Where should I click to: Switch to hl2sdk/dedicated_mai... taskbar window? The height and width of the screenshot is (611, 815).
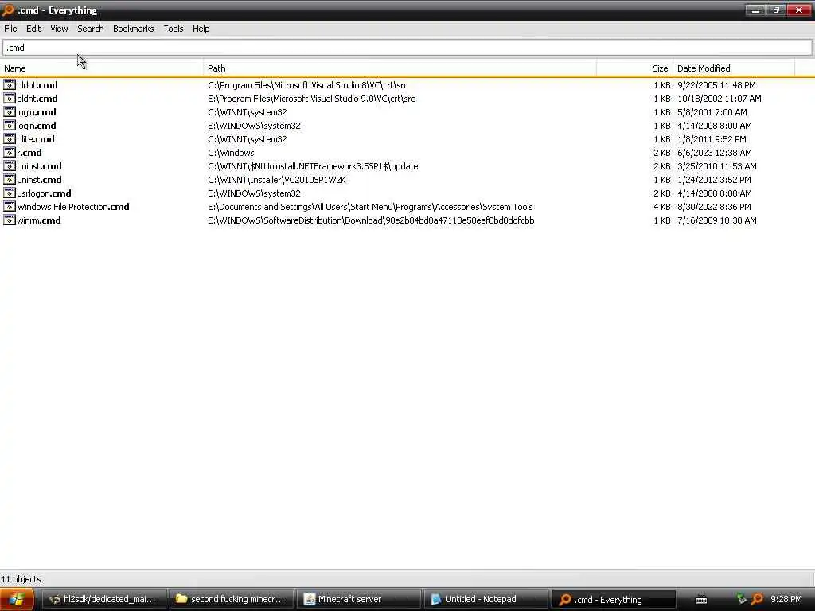pos(104,599)
